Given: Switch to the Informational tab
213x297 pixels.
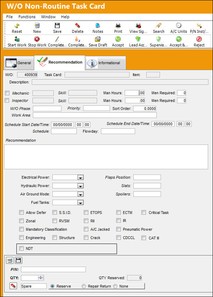Looking at the screenshot, I should [x=105, y=63].
